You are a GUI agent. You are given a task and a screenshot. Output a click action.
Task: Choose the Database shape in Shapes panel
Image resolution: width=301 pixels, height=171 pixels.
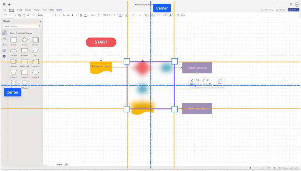pyautogui.click(x=13, y=62)
